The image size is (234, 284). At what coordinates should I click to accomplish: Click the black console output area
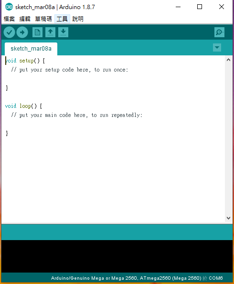coord(117,256)
